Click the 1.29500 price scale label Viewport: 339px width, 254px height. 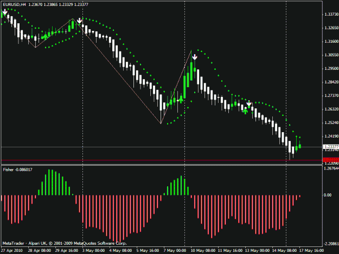tap(331, 68)
